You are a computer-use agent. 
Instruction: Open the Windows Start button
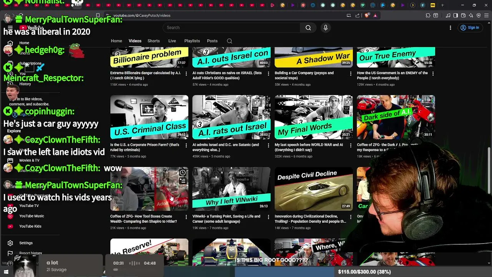[x=6, y=272]
